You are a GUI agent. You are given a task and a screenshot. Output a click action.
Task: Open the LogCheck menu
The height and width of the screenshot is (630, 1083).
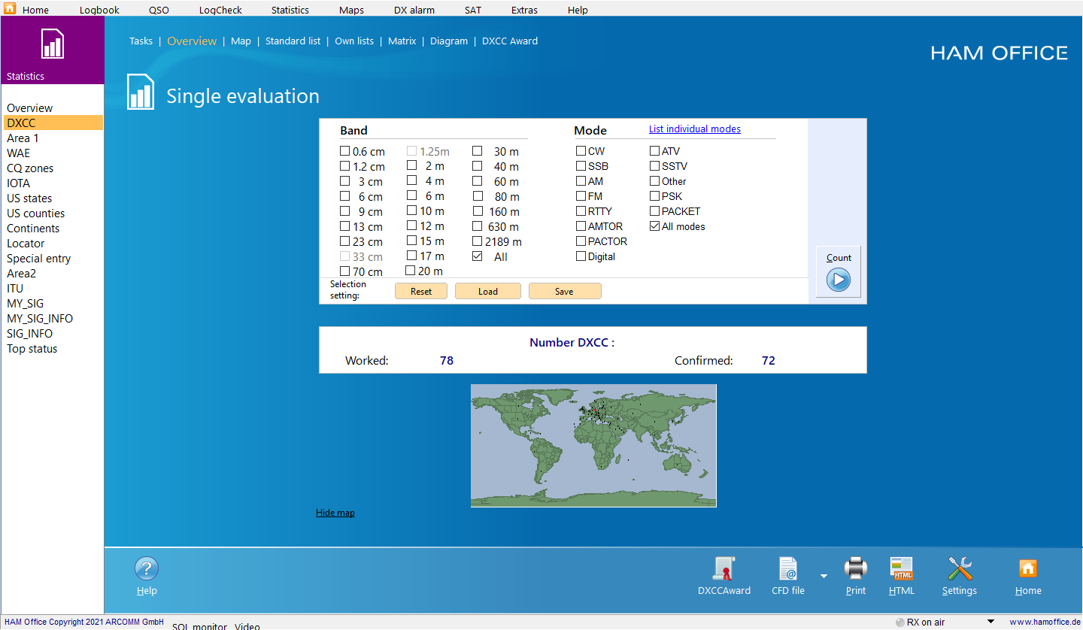pos(220,10)
